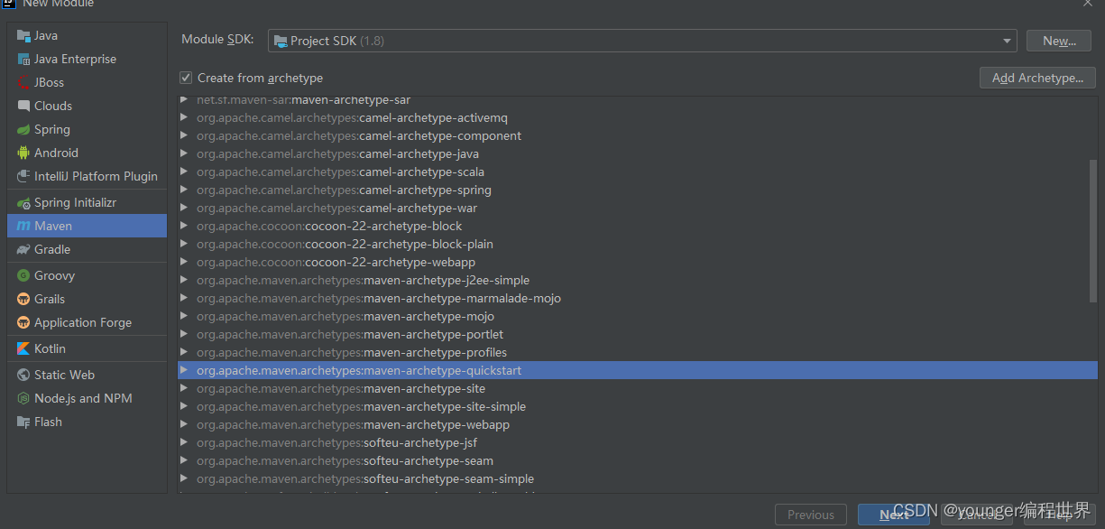Click the Previous button
The height and width of the screenshot is (529, 1105).
811,515
